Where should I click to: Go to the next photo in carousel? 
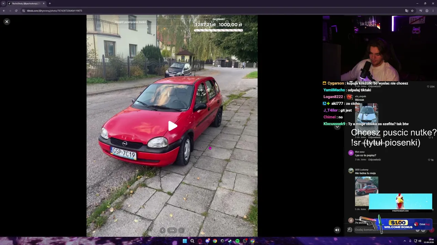click(x=182, y=230)
